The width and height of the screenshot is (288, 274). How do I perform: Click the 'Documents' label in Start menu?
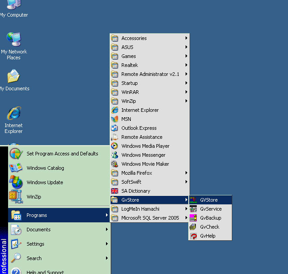[39, 230]
